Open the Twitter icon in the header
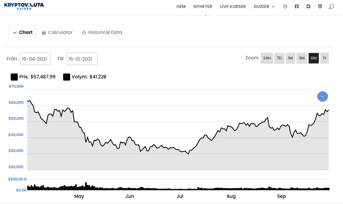Image resolution: width=343 pixels, height=204 pixels. pos(308,6)
